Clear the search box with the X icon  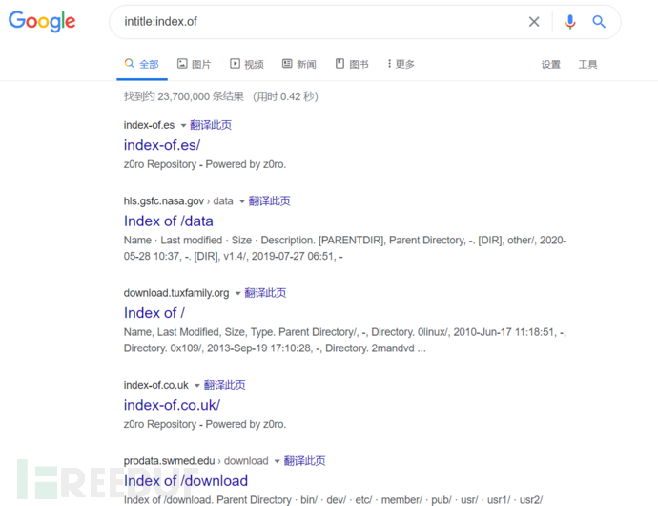coord(534,21)
